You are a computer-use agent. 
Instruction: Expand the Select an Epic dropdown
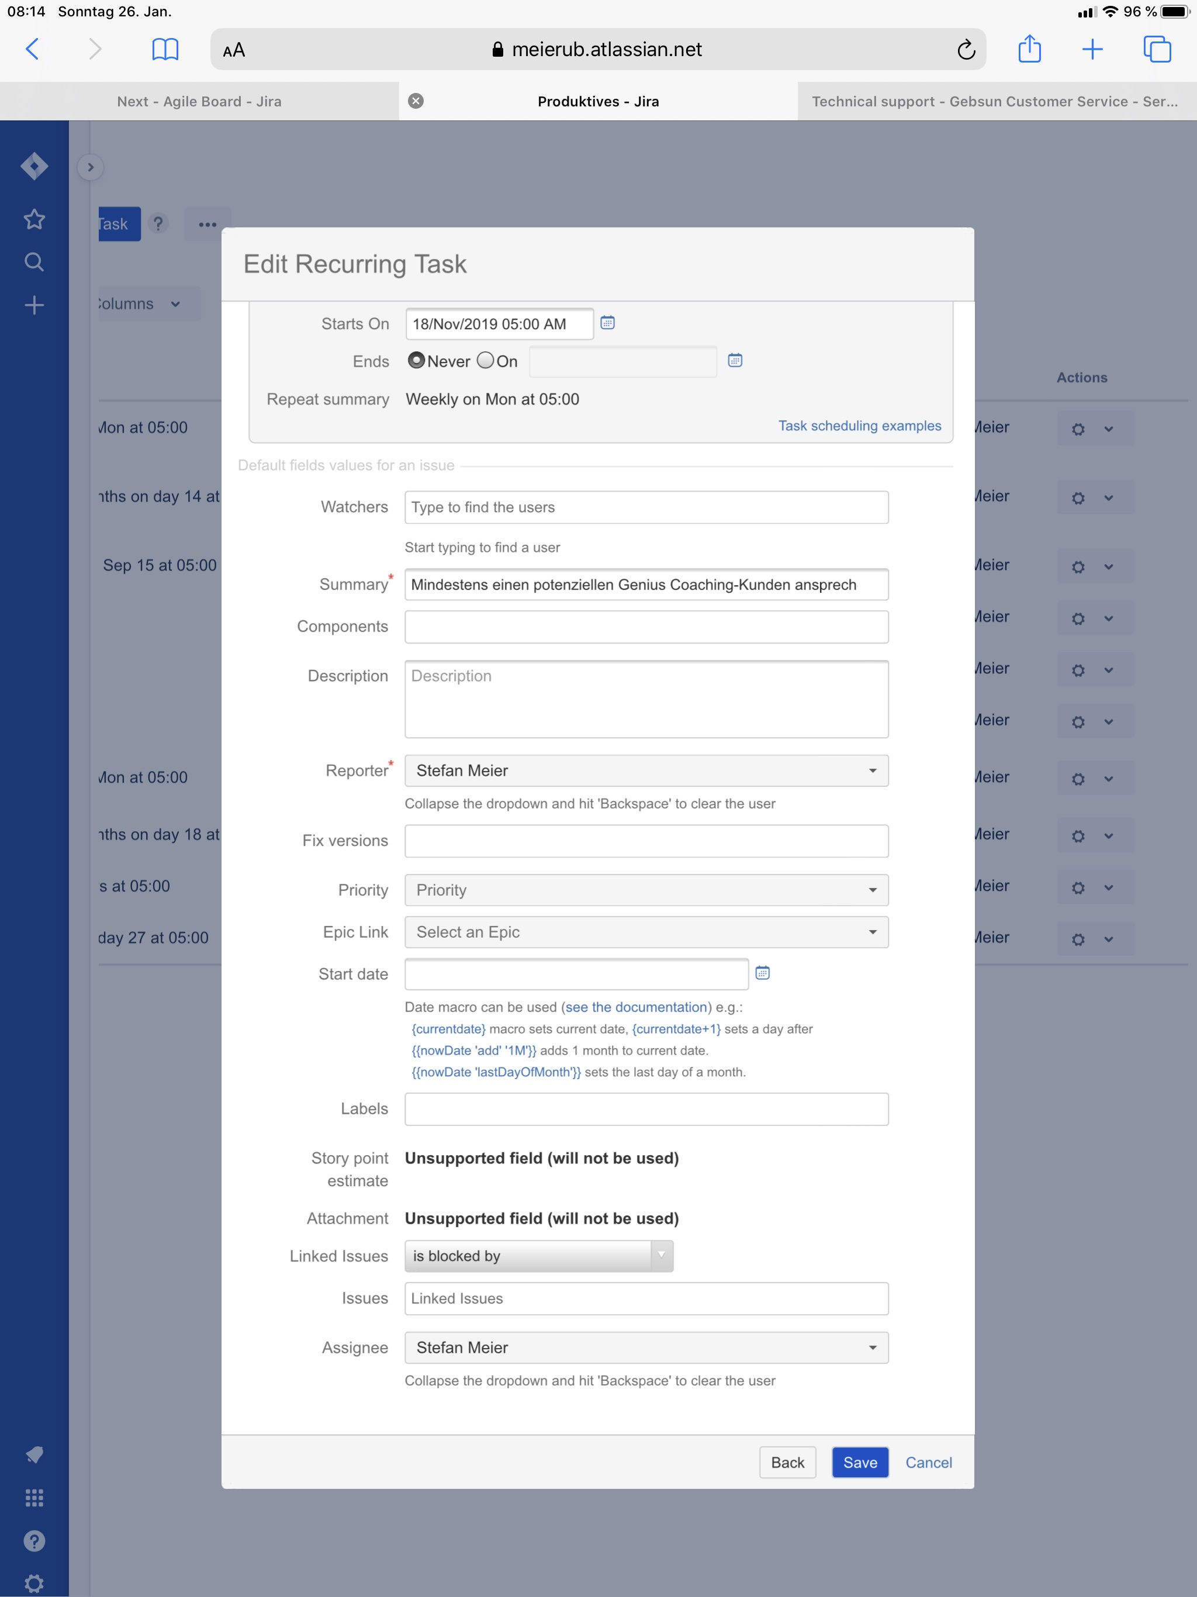(x=646, y=932)
